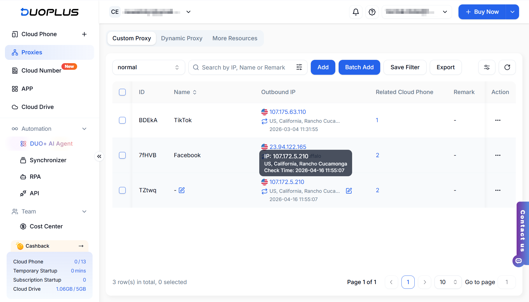The height and width of the screenshot is (302, 529).
Task: Open Cost Center in sidebar
Action: 46,226
